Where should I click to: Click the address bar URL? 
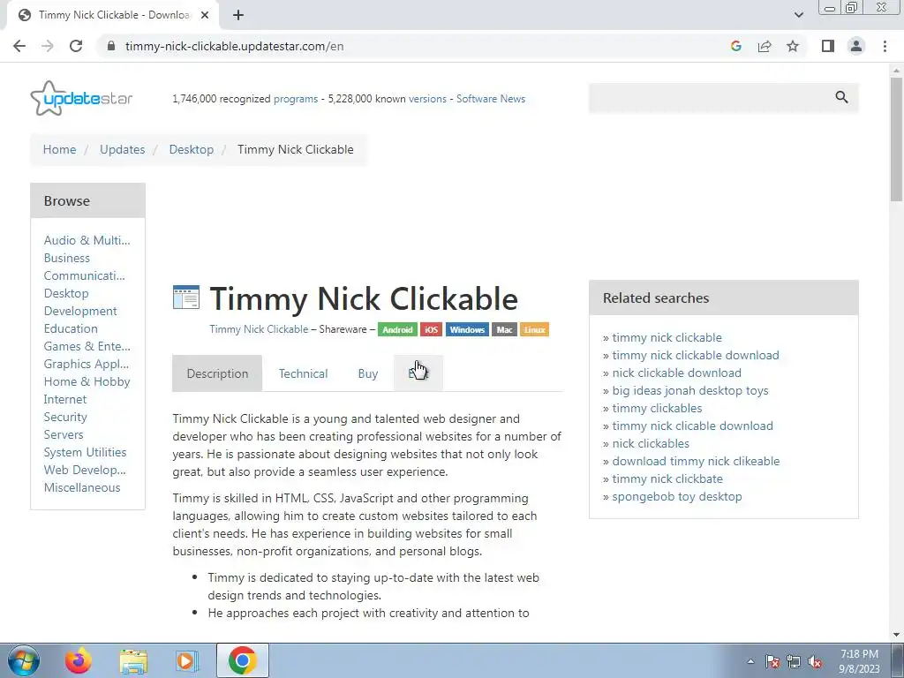(234, 46)
